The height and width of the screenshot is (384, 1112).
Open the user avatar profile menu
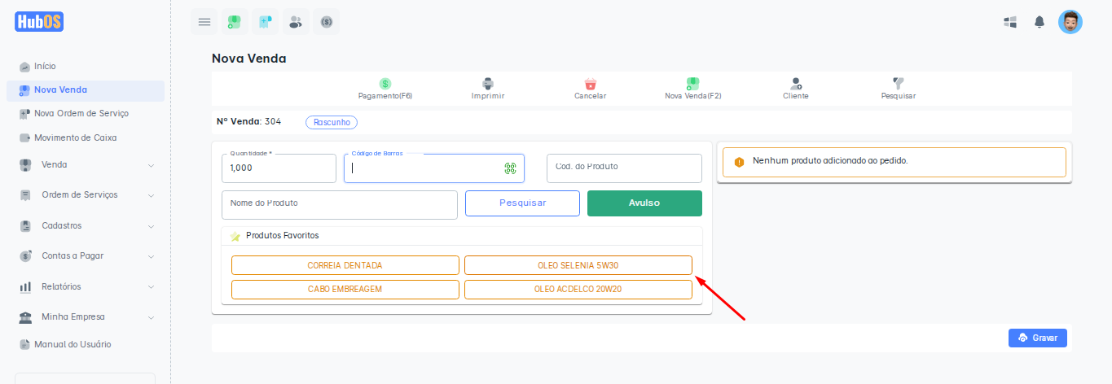tap(1070, 22)
